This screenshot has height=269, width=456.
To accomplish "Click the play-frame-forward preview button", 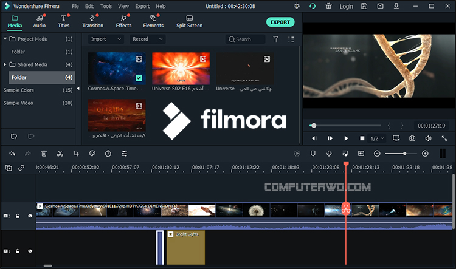I will pos(330,138).
